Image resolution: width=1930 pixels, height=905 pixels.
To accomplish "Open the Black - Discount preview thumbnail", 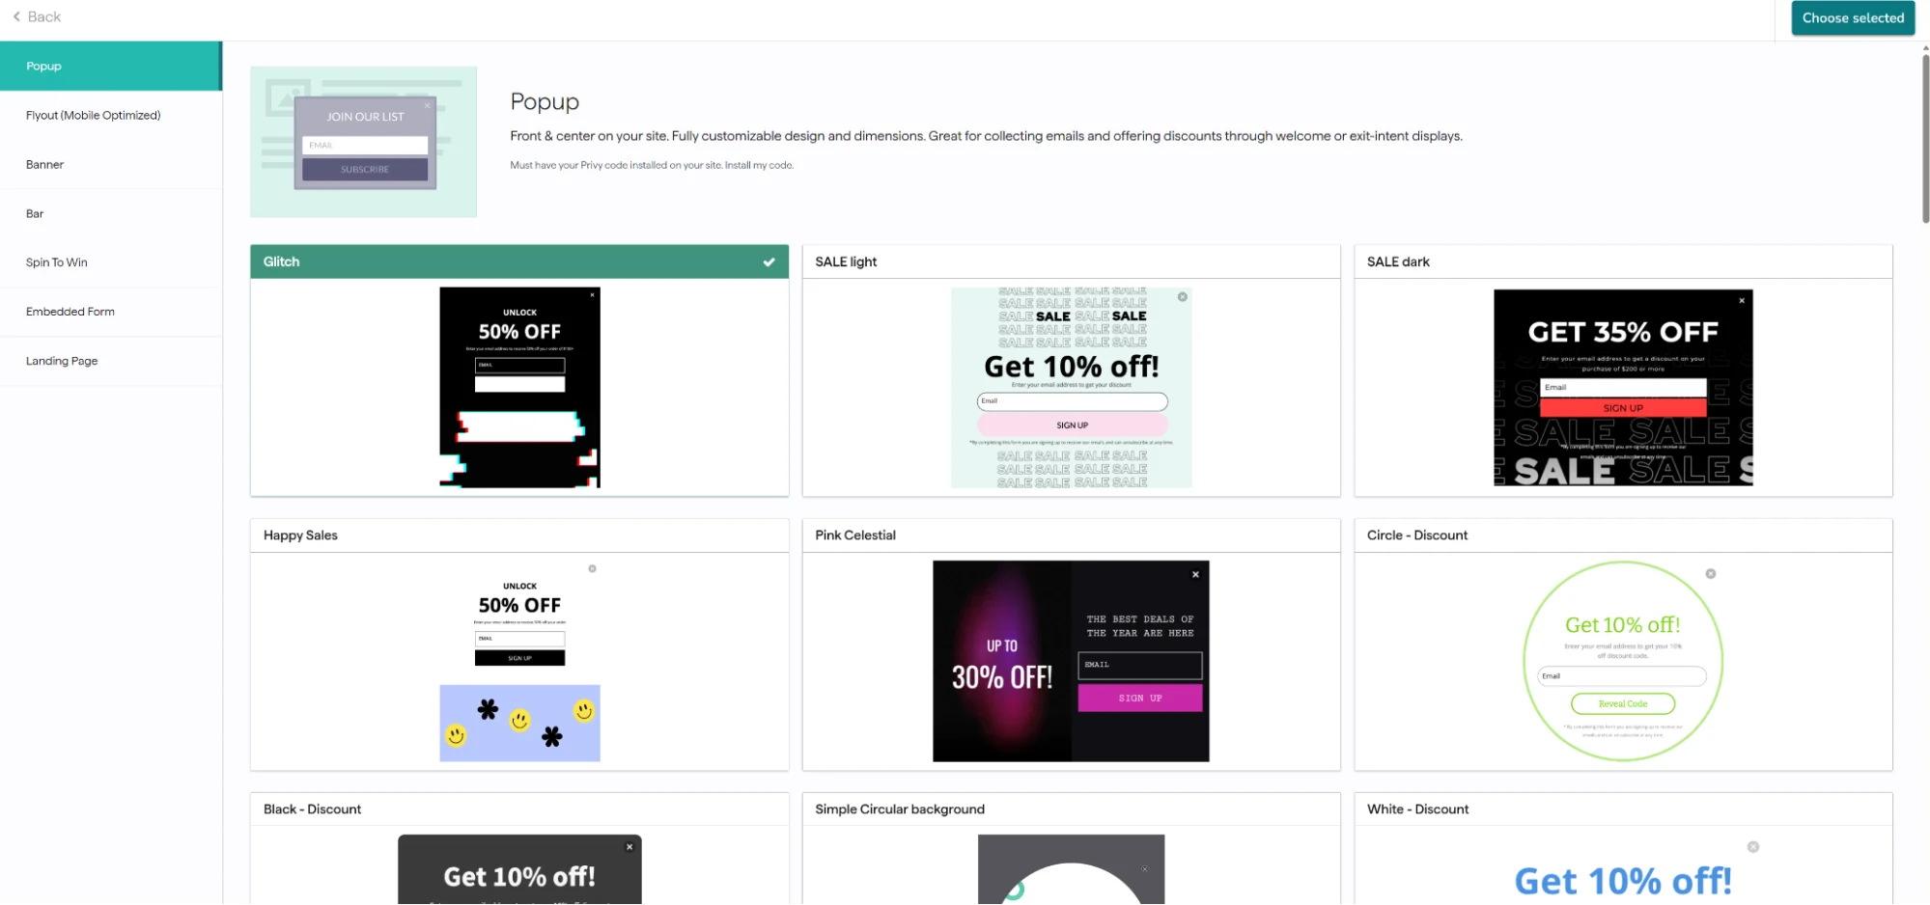I will click(x=519, y=869).
